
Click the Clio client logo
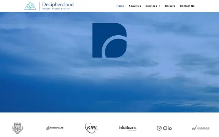[x=164, y=128]
